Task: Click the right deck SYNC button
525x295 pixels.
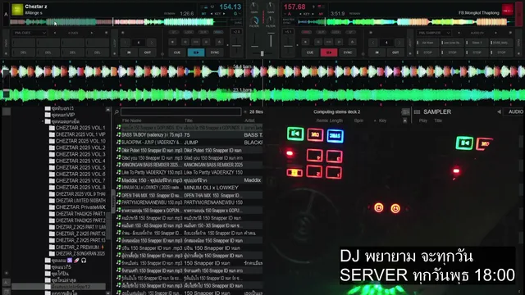Action: 348,52
